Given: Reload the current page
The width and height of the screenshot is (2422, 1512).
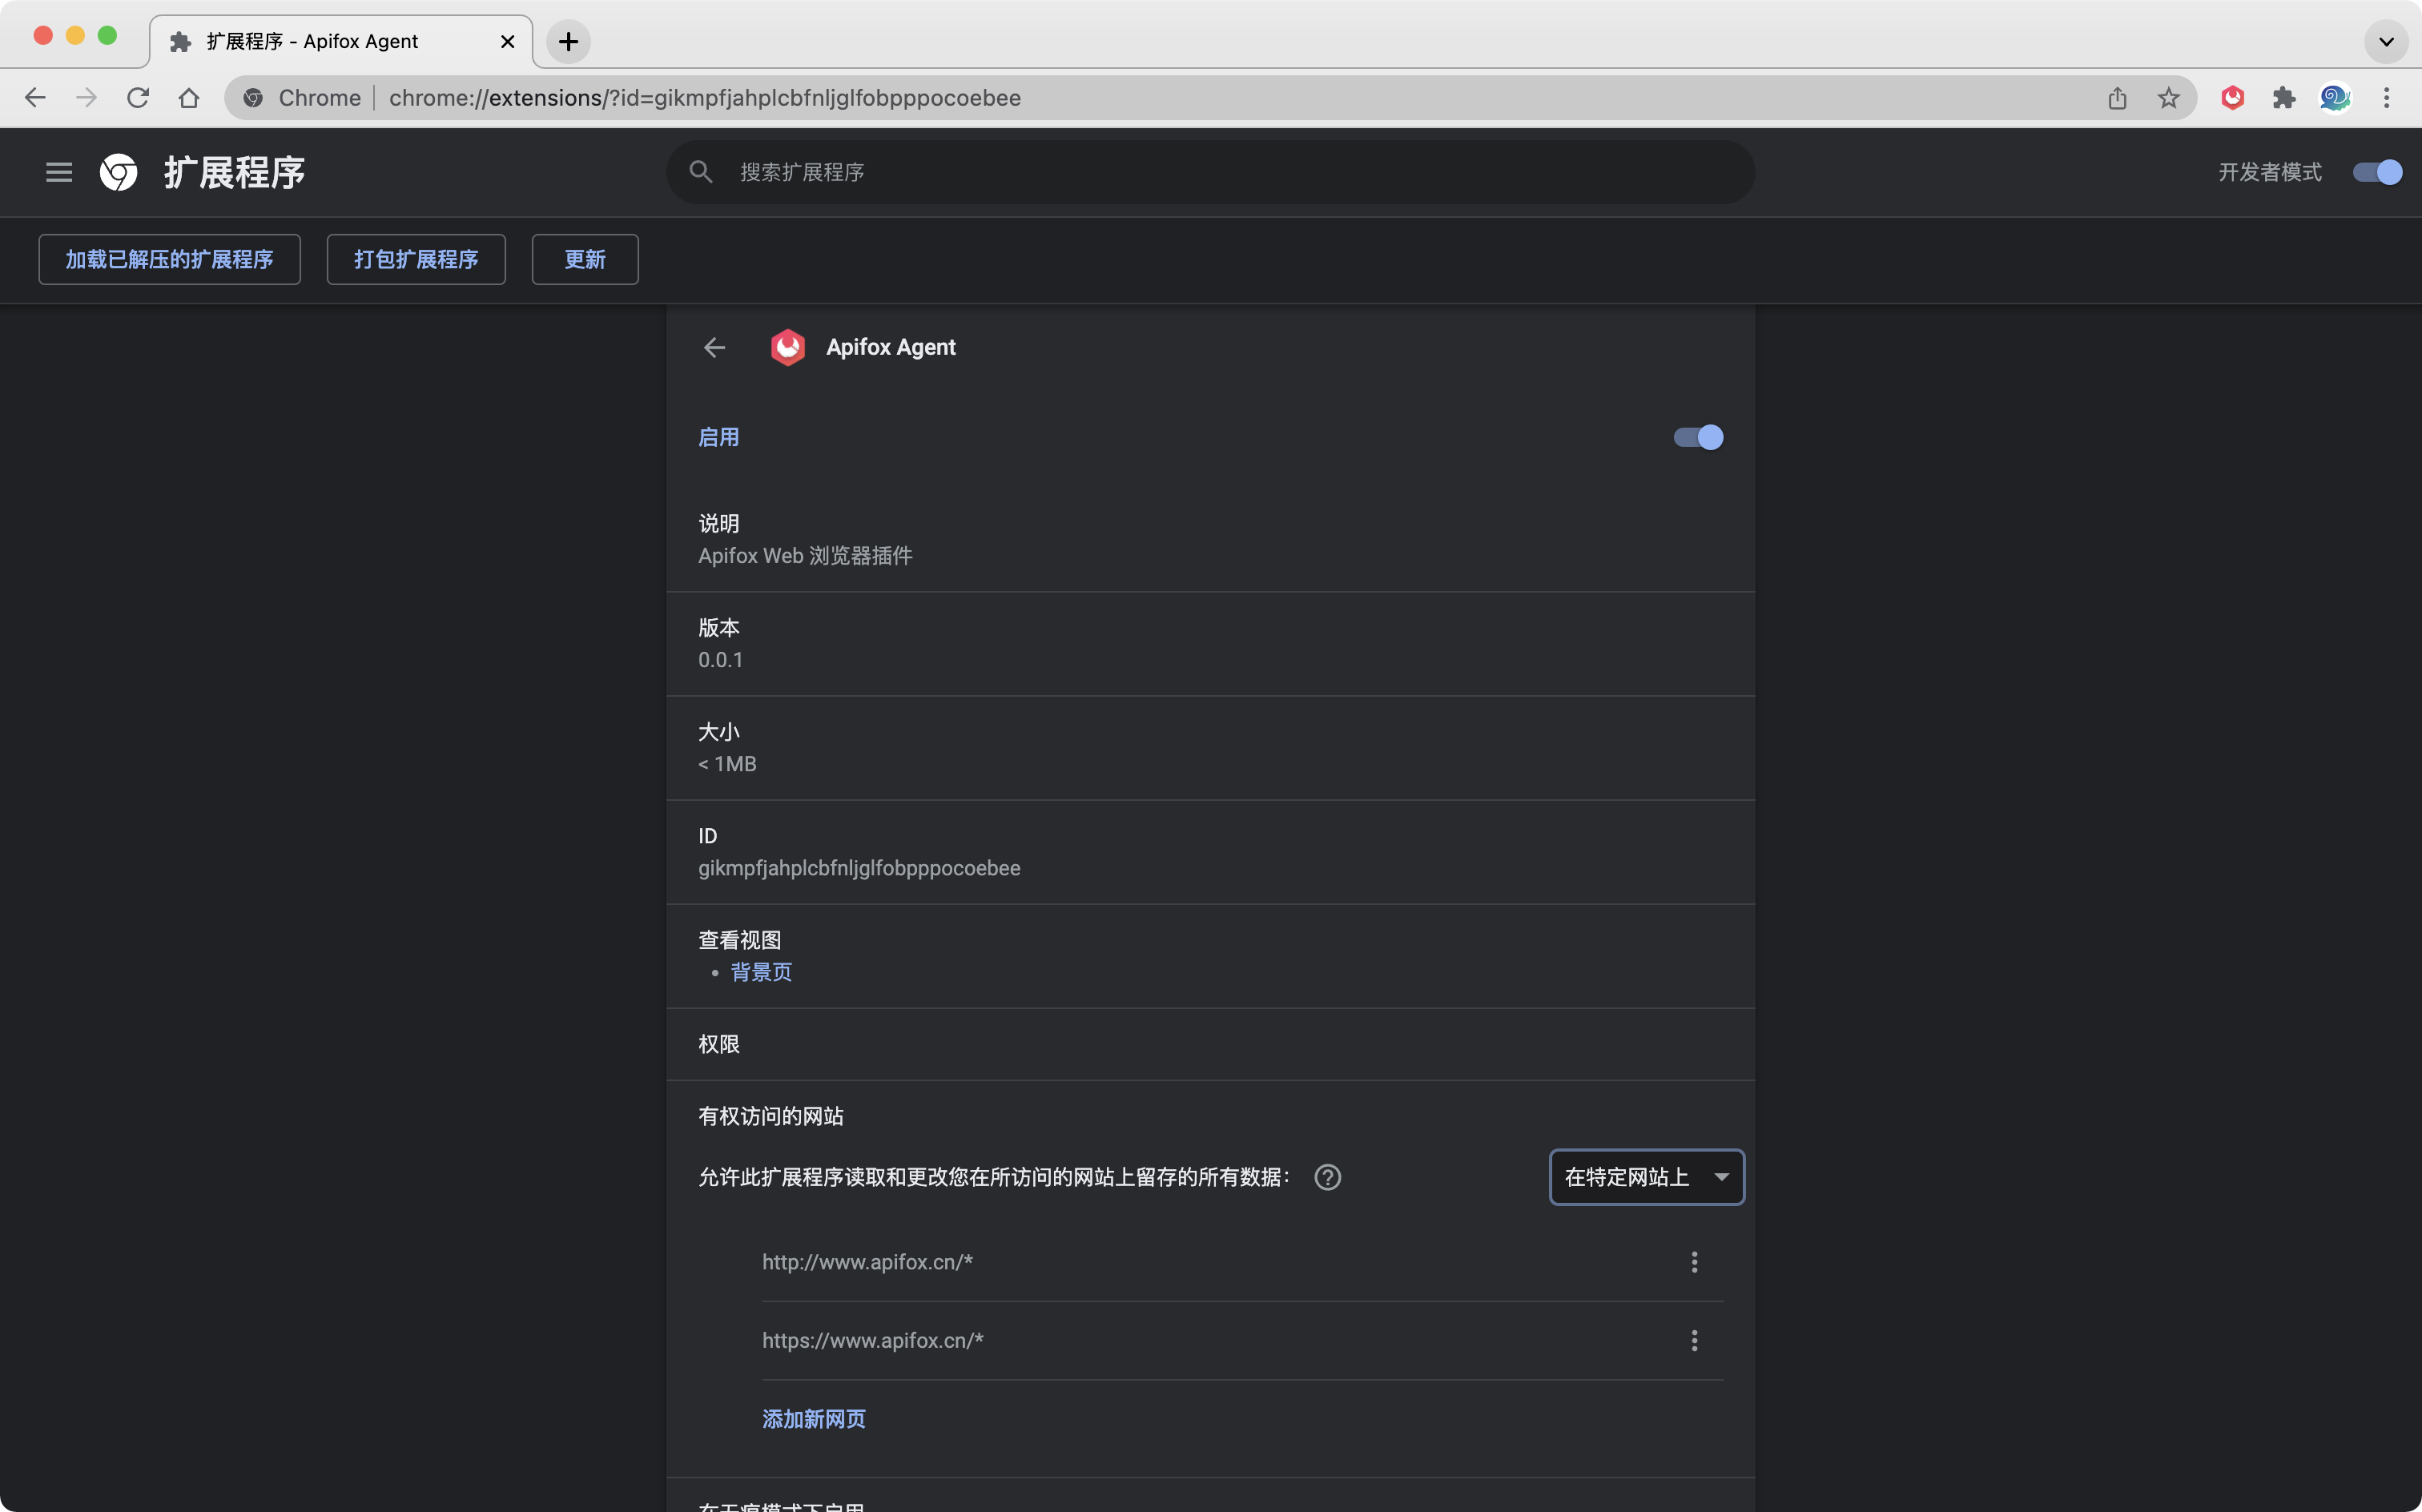Looking at the screenshot, I should 138,98.
